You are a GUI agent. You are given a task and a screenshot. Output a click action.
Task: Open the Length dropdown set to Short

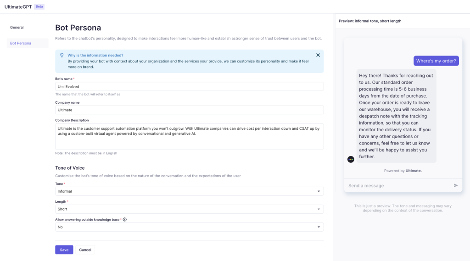click(190, 209)
